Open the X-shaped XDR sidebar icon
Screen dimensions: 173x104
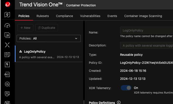coord(7,45)
